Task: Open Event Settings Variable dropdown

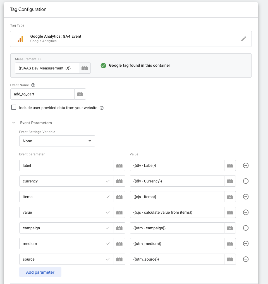Action: tap(57, 141)
